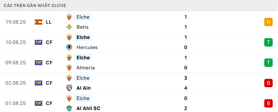Select highlighted Elche name in Almeria match

coord(83,58)
